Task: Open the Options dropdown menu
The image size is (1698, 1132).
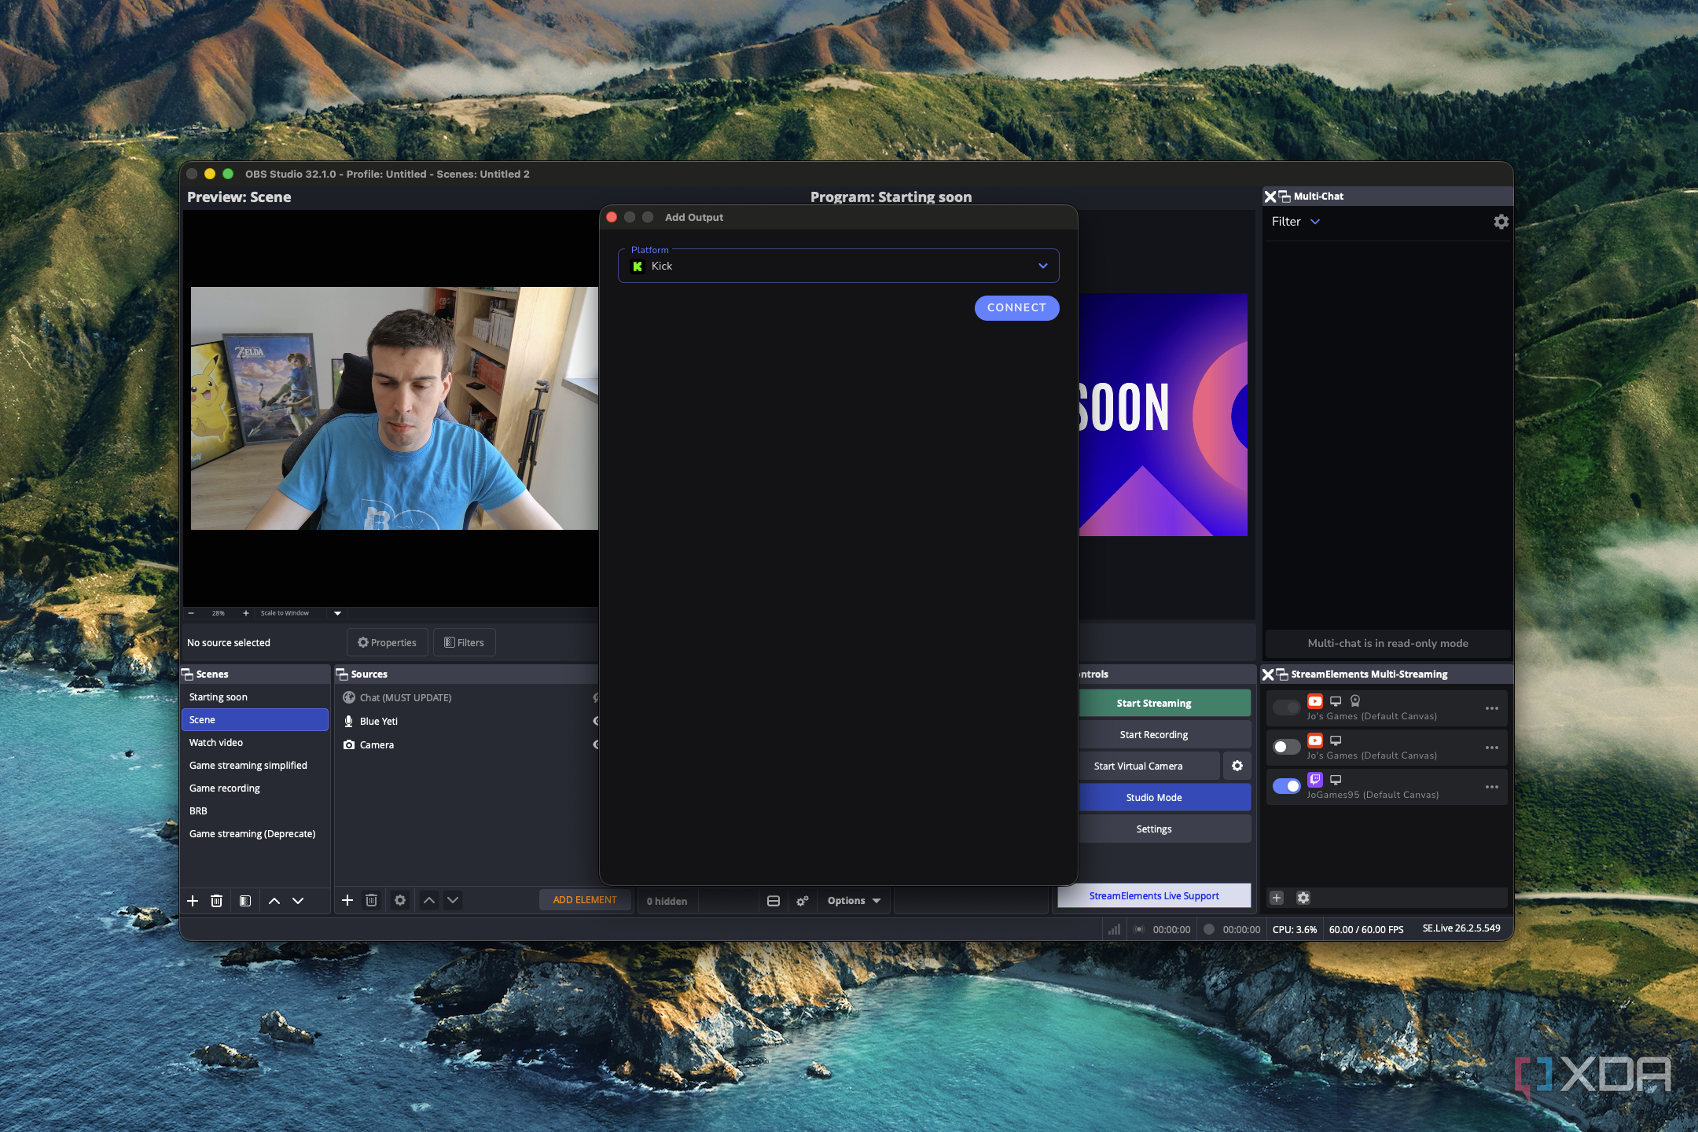Action: [854, 901]
